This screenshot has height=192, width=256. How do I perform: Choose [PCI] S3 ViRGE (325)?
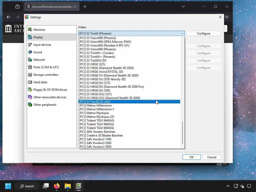tap(129, 64)
